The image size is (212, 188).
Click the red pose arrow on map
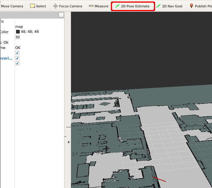(160, 179)
